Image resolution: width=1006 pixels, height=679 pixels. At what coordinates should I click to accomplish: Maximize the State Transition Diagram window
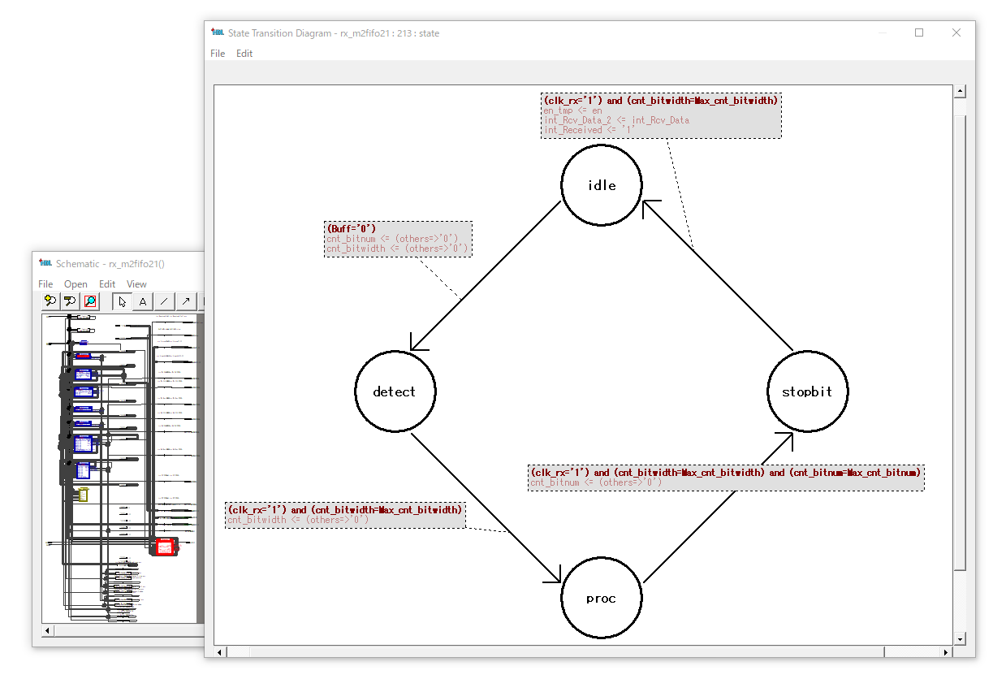[x=919, y=33]
